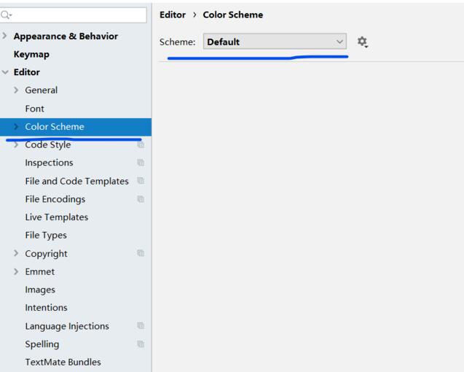
Task: Click the project icon next to Spelling
Action: click(141, 344)
